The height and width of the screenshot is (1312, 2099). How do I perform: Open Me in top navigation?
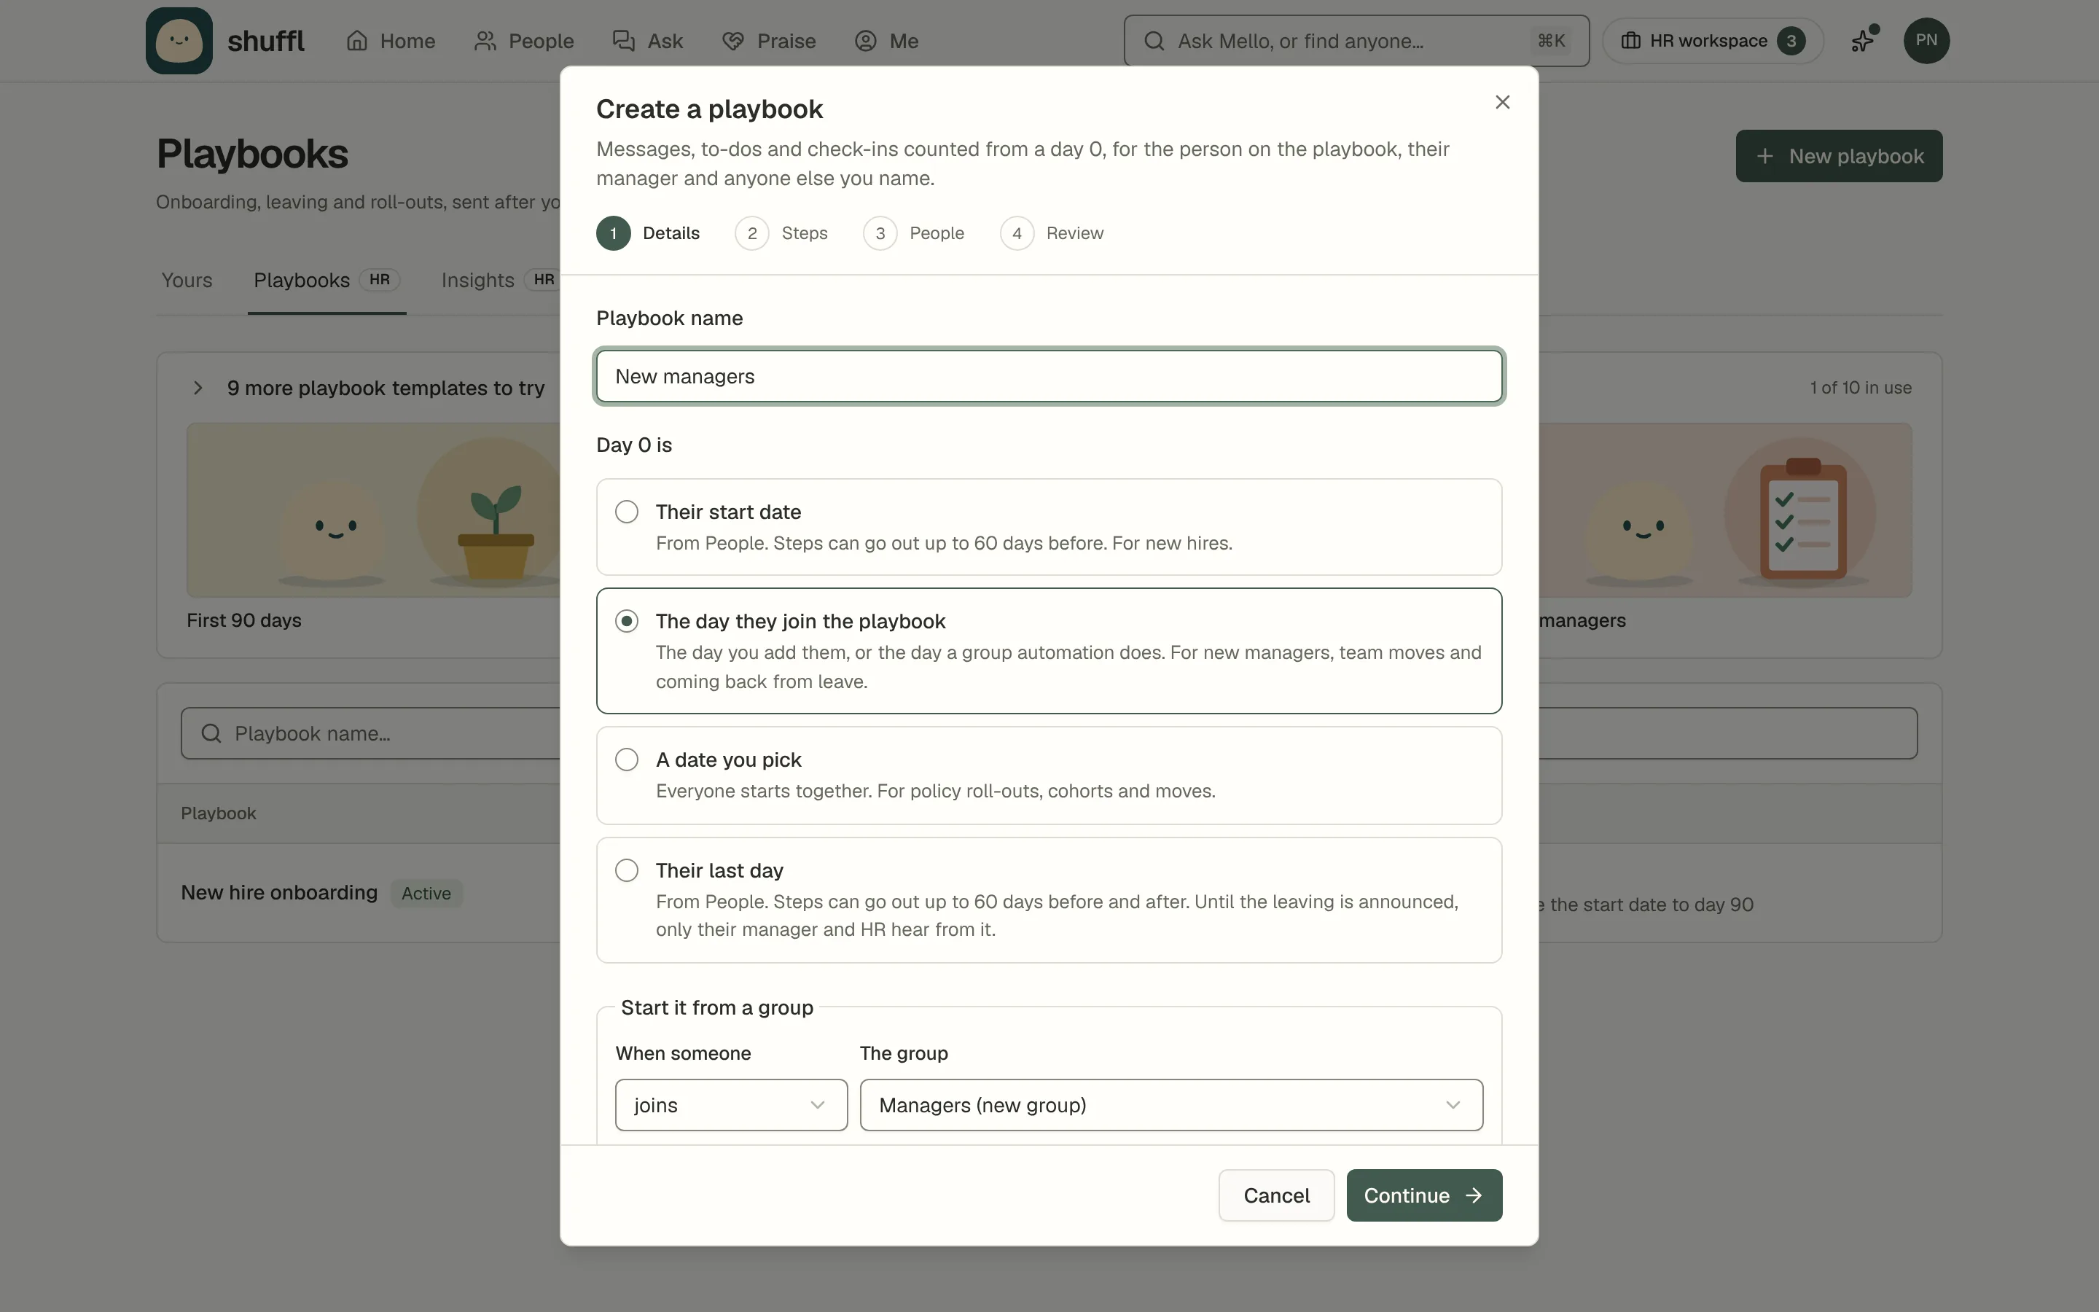click(x=886, y=41)
